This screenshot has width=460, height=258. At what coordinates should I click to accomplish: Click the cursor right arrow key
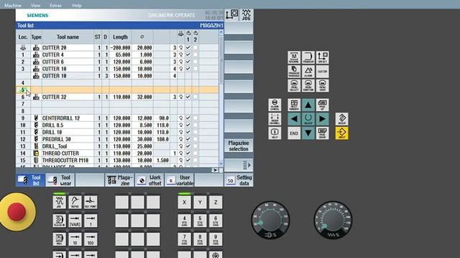coord(322,119)
